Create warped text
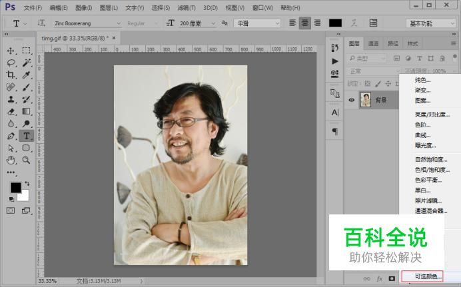The image size is (461, 287). pos(354,23)
